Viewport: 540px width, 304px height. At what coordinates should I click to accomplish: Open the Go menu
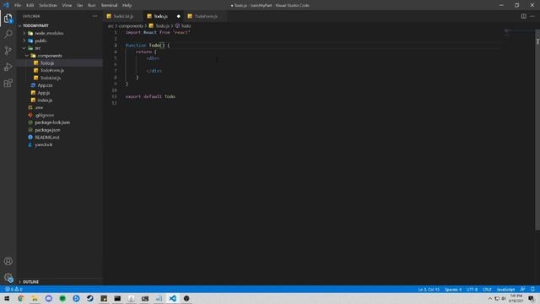pyautogui.click(x=79, y=5)
